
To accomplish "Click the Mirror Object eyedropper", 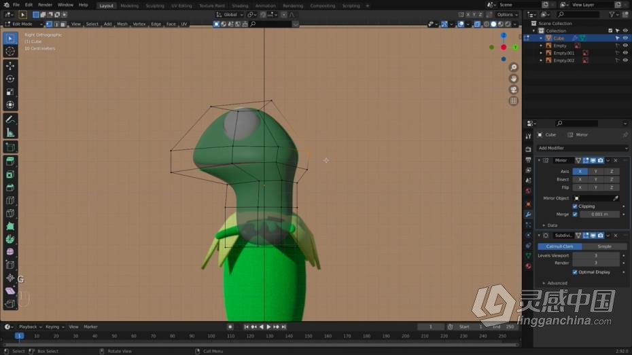I will (x=616, y=198).
